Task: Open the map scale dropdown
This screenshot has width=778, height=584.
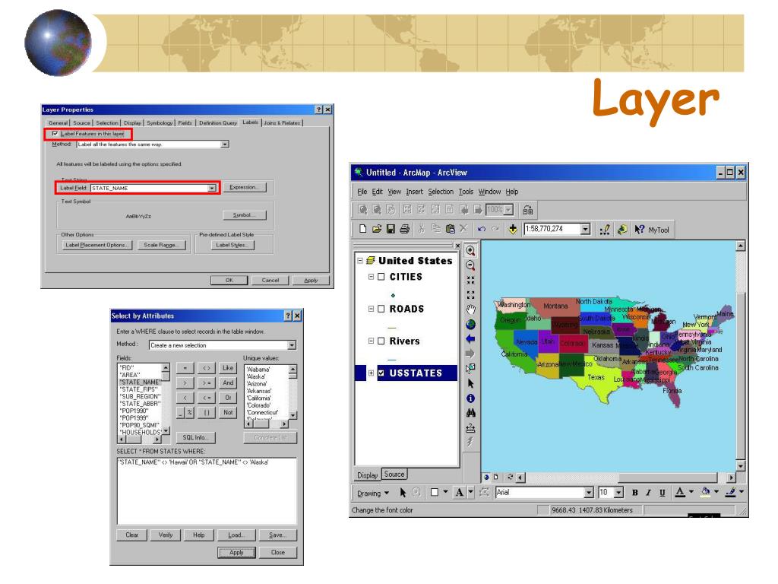Action: (x=586, y=229)
